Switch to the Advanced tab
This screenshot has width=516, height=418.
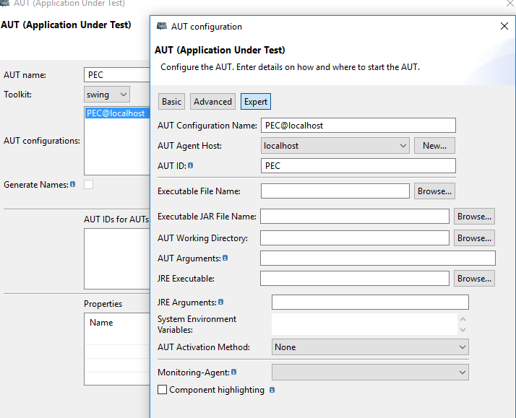(212, 102)
